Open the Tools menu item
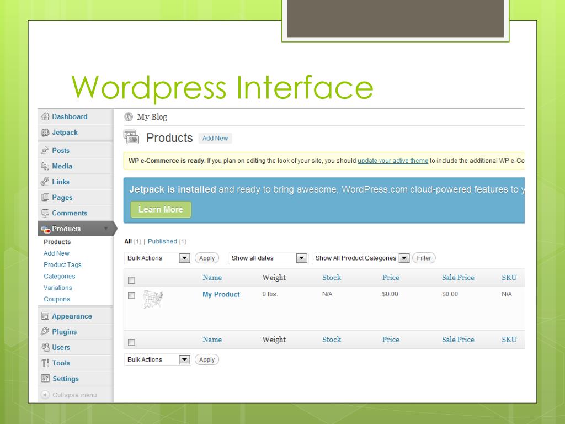 [x=61, y=363]
